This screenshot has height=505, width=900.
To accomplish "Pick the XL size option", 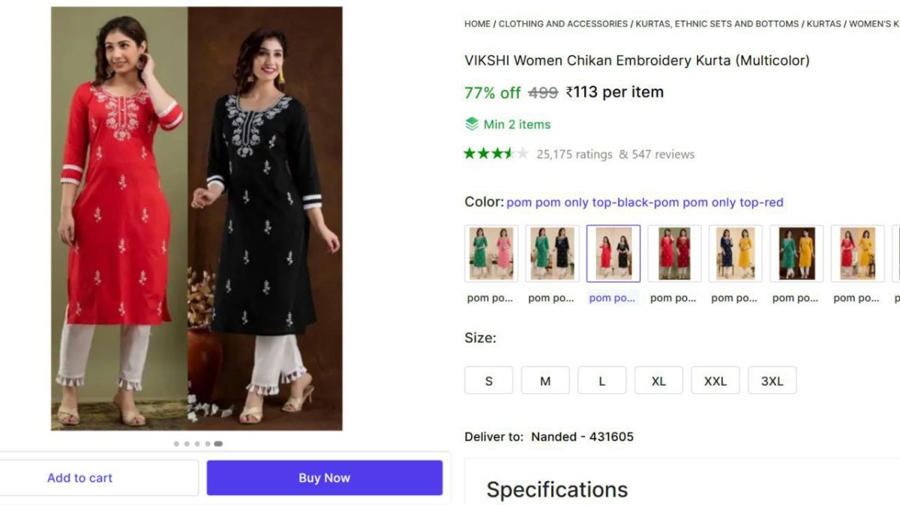I will 658,380.
